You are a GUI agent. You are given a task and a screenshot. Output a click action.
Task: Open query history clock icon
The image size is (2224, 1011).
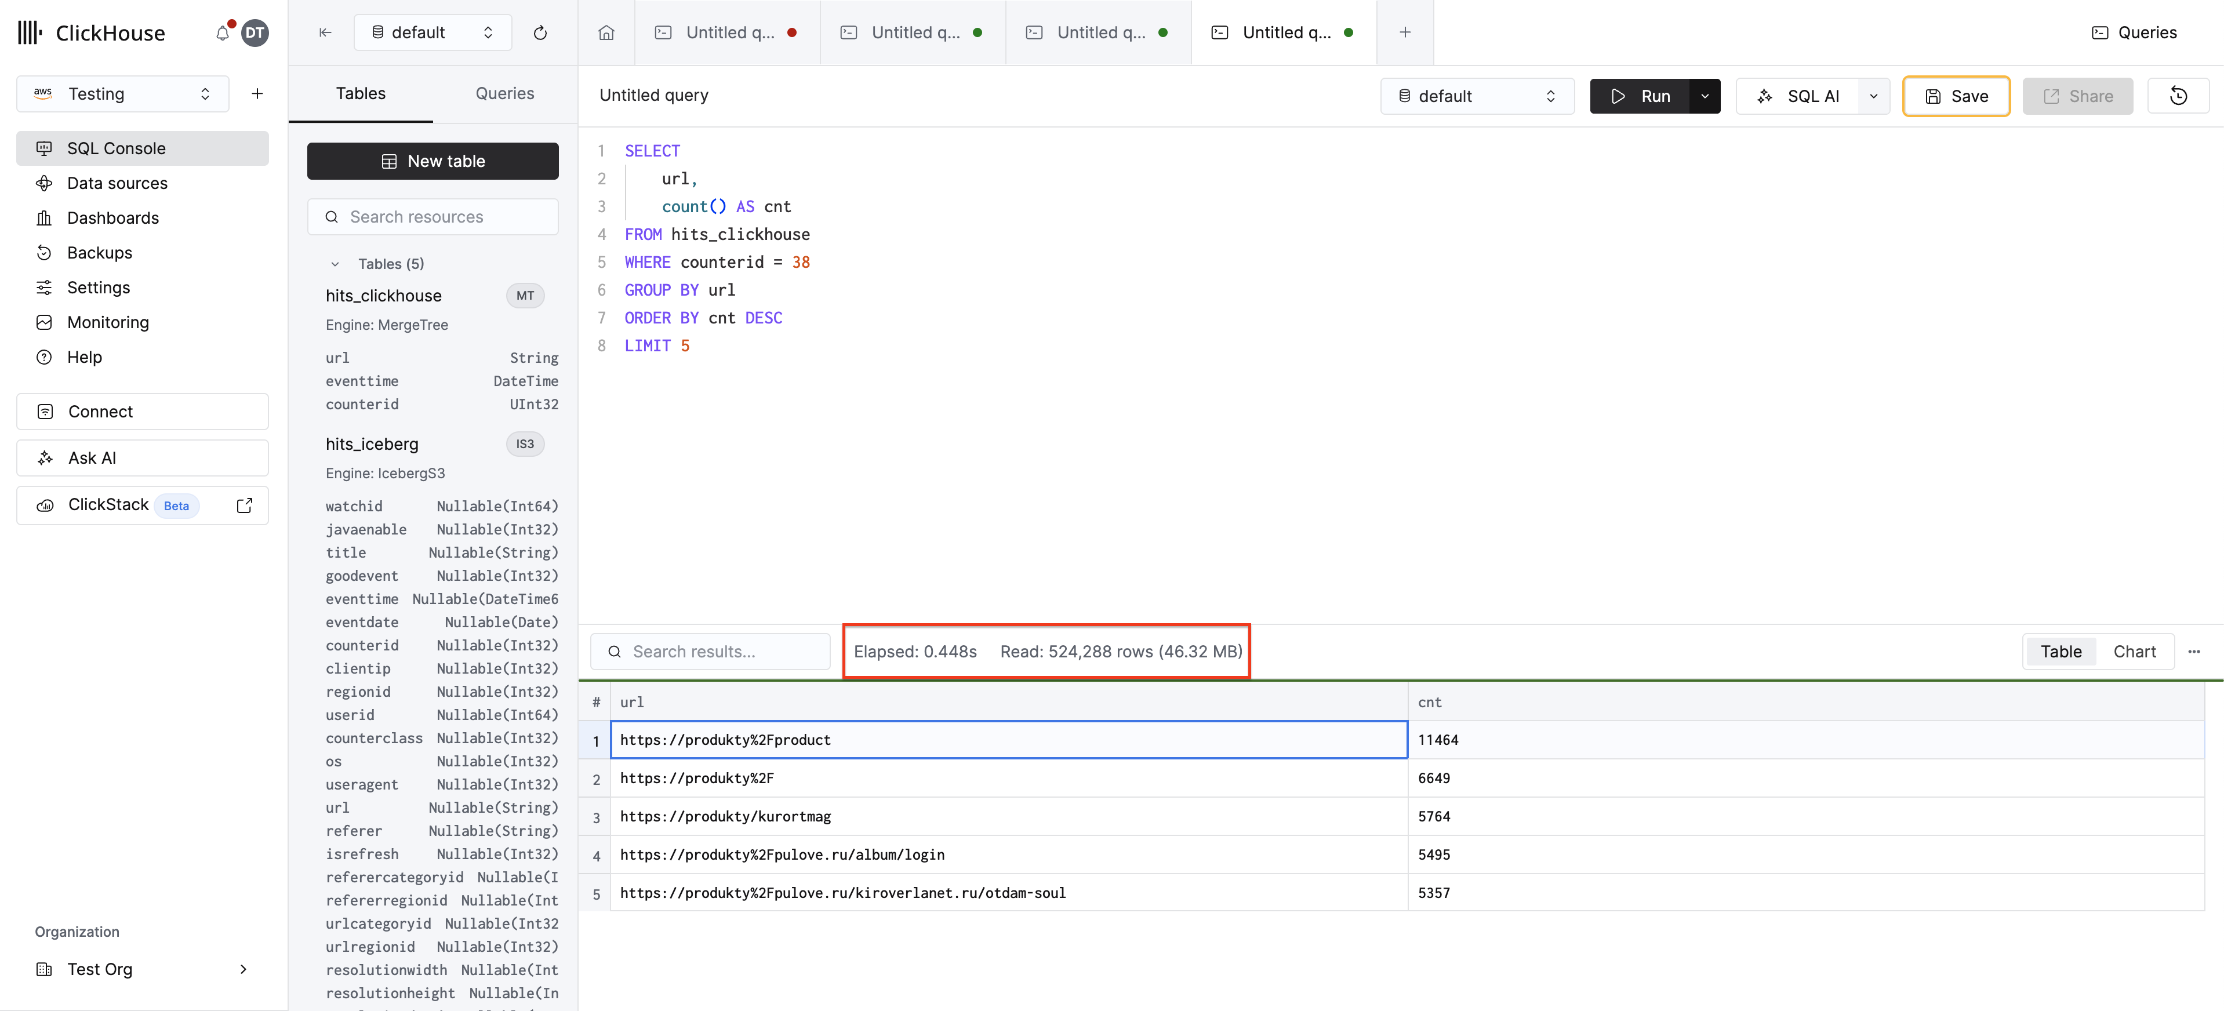2178,96
